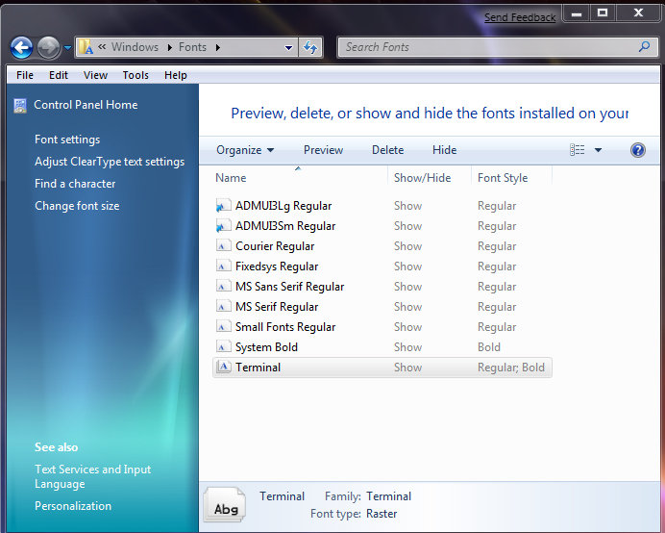Select the ADMUI3Sm Regular font name
The image size is (665, 533).
point(285,226)
